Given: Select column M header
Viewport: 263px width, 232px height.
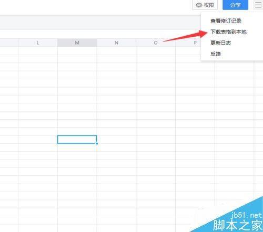Looking at the screenshot, I should click(77, 43).
